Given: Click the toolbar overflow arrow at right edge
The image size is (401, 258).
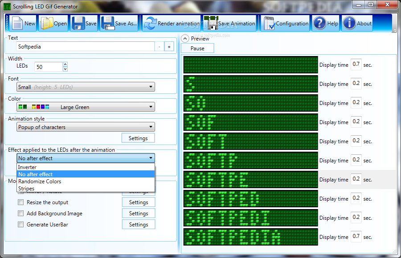Looking at the screenshot, I should 394,31.
